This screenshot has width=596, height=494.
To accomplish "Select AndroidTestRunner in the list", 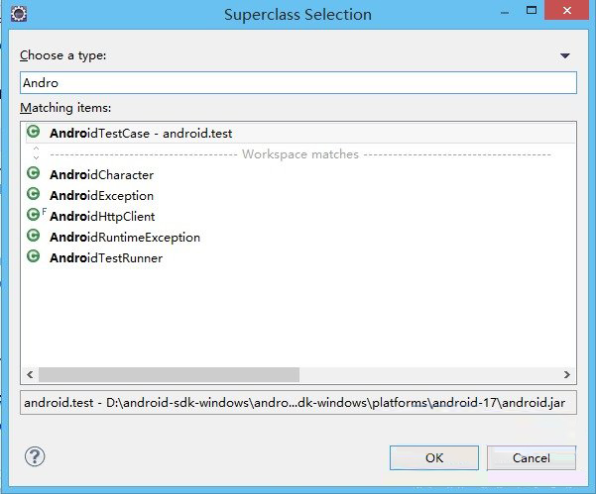I will (x=106, y=258).
